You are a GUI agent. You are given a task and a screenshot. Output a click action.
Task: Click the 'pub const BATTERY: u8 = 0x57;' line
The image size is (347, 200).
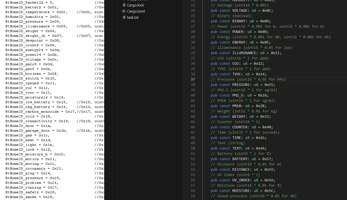pyautogui.click(x=242, y=159)
